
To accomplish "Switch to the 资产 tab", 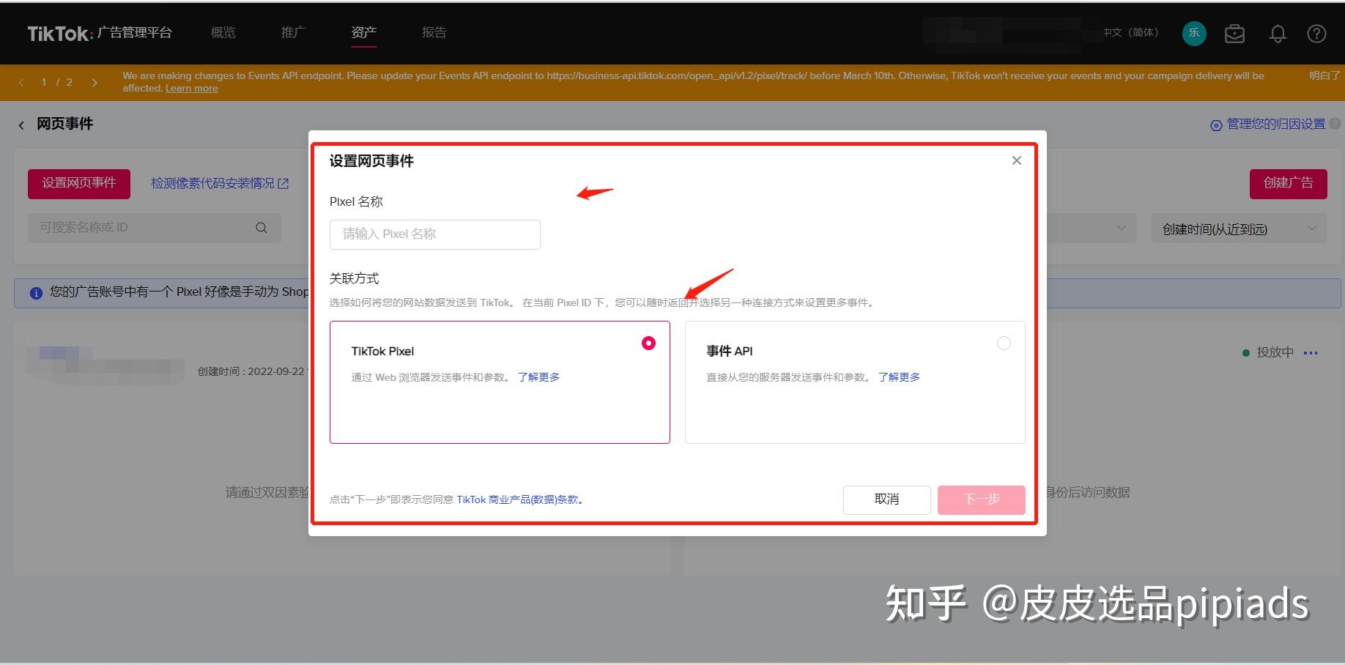I will tap(364, 32).
